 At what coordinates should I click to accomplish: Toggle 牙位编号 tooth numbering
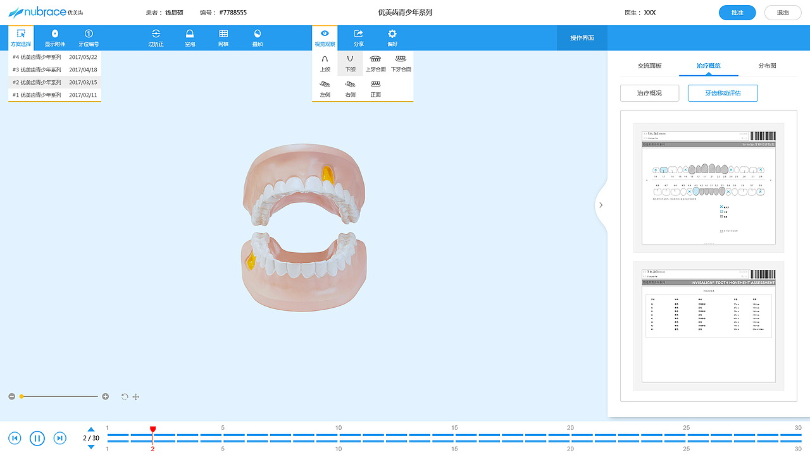coord(89,38)
